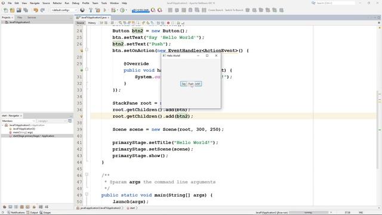Viewport: 382px width, 215px height.
Task: Toggle first Navigator filter icon at bottom
Action: pos(4,207)
